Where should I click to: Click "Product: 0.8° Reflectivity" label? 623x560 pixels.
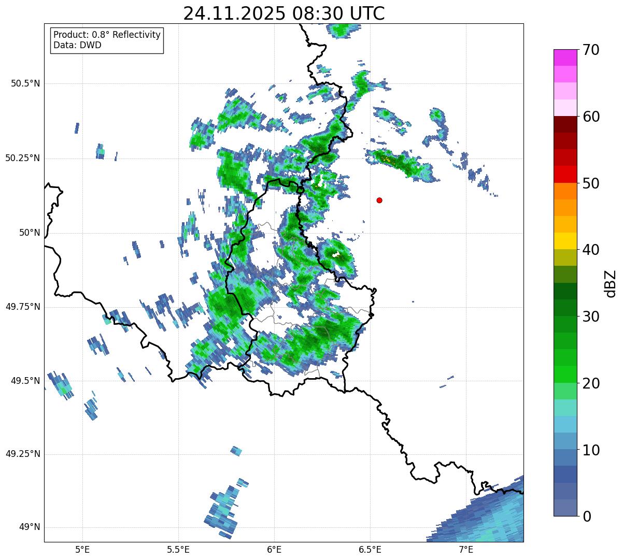coord(107,35)
